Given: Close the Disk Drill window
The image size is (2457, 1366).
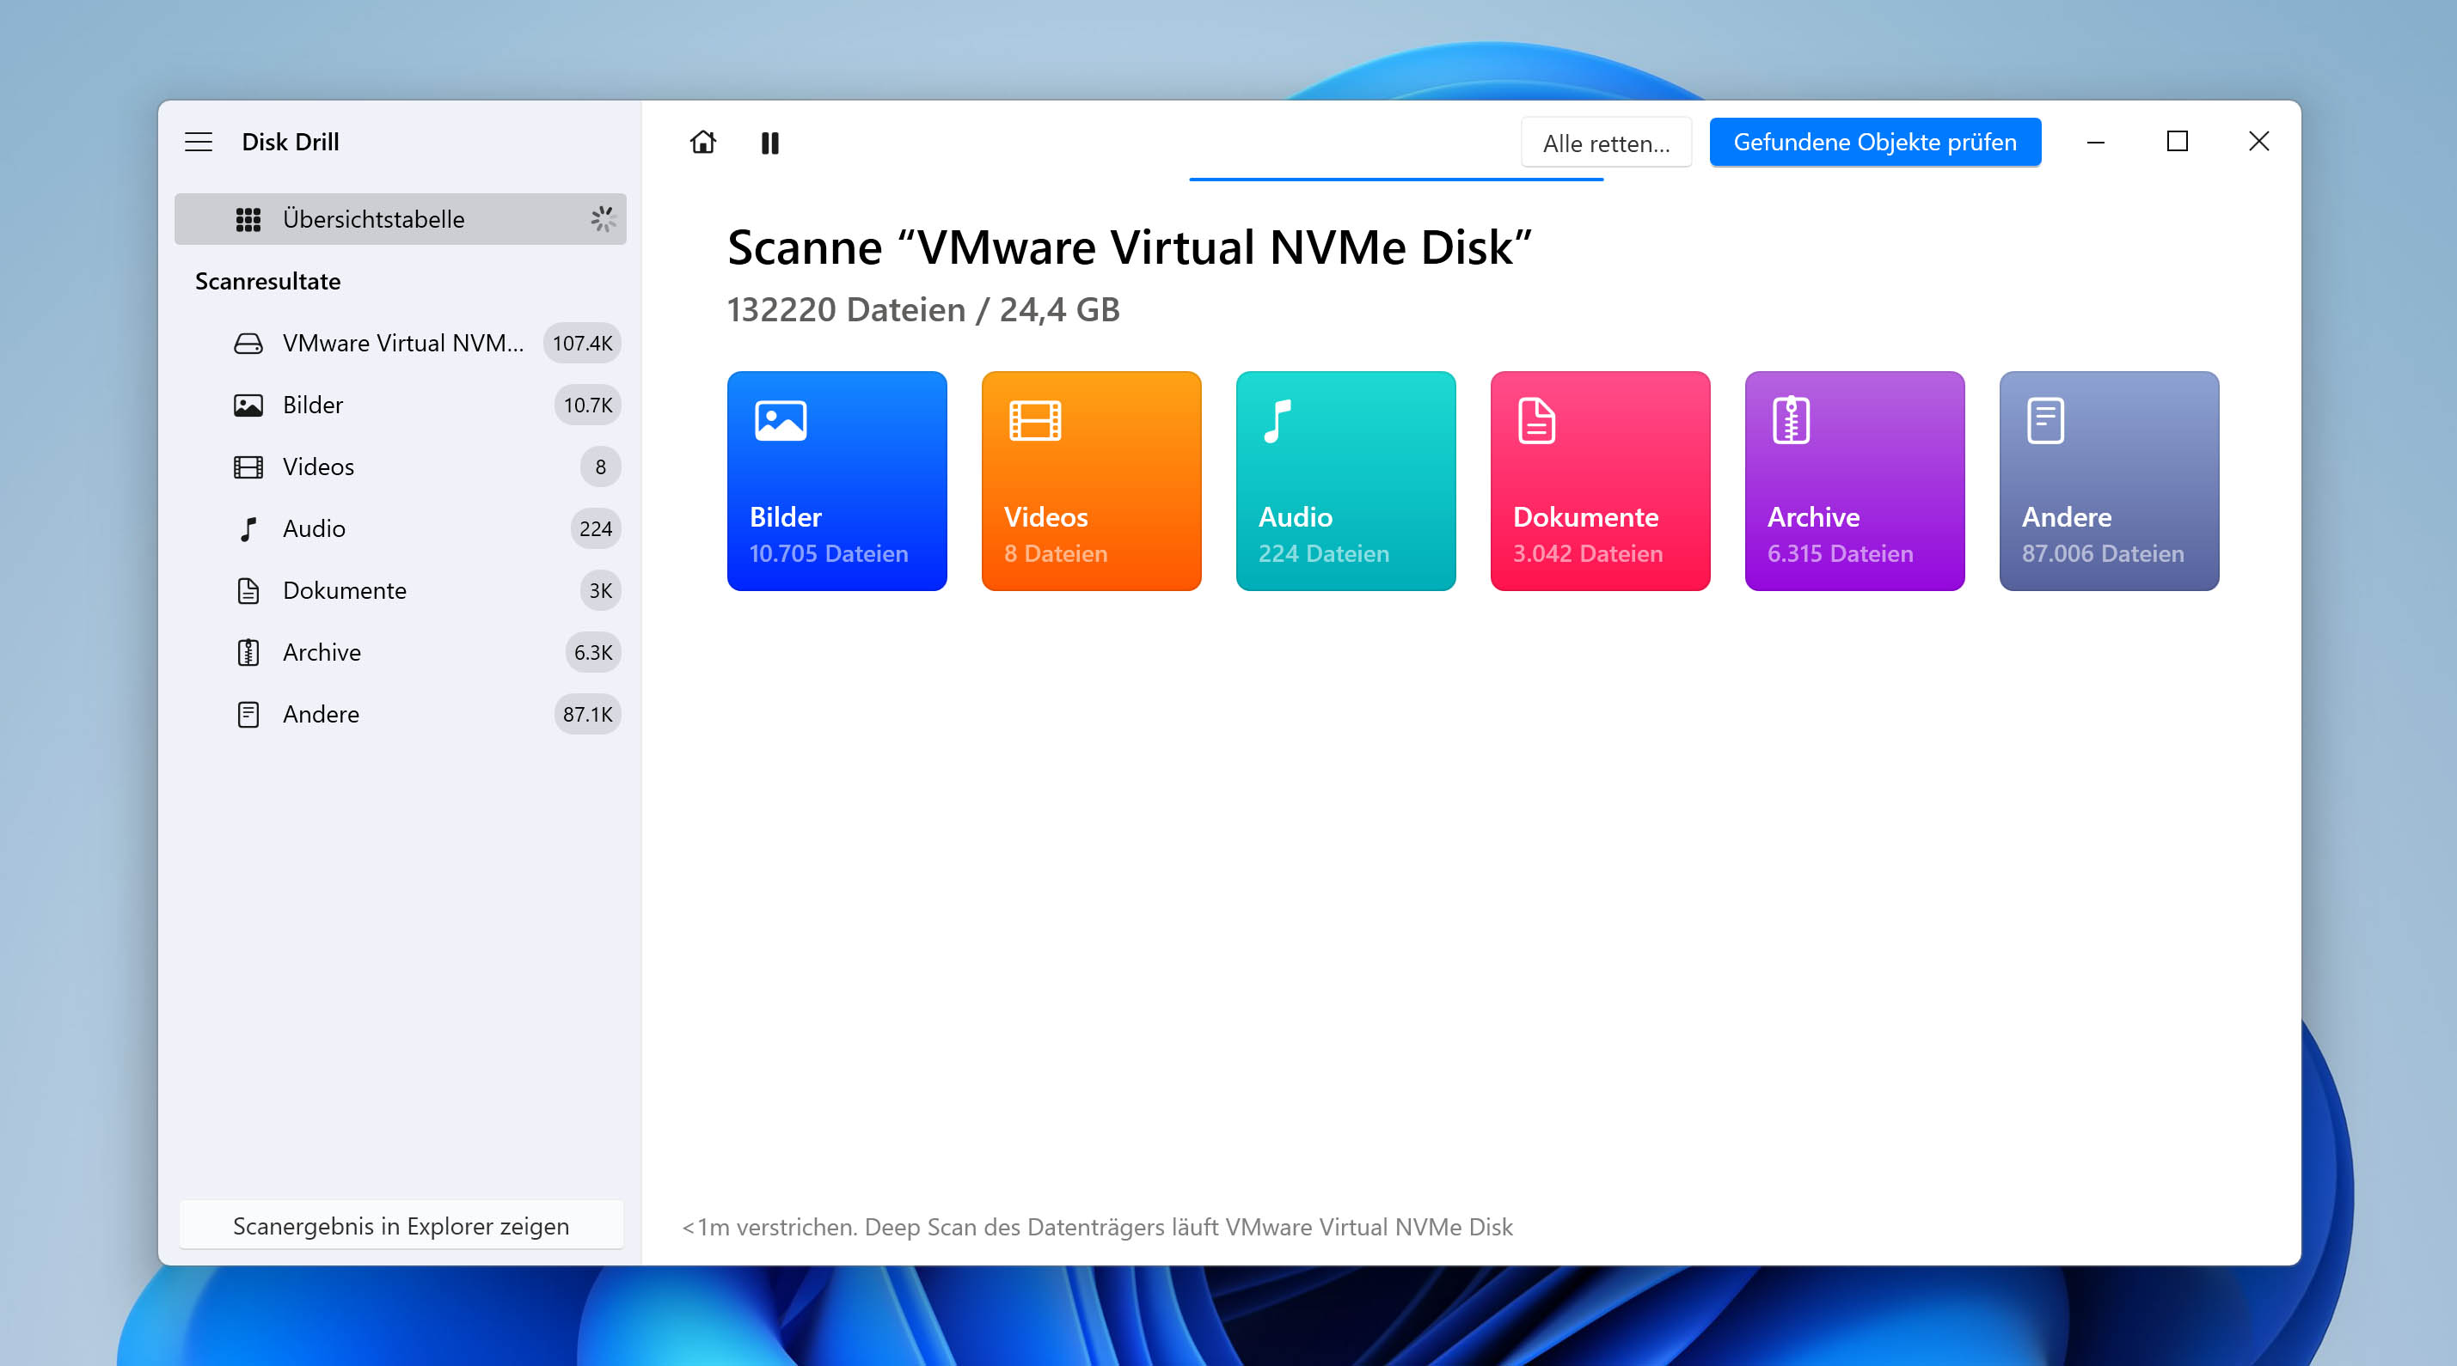Looking at the screenshot, I should click(2258, 142).
